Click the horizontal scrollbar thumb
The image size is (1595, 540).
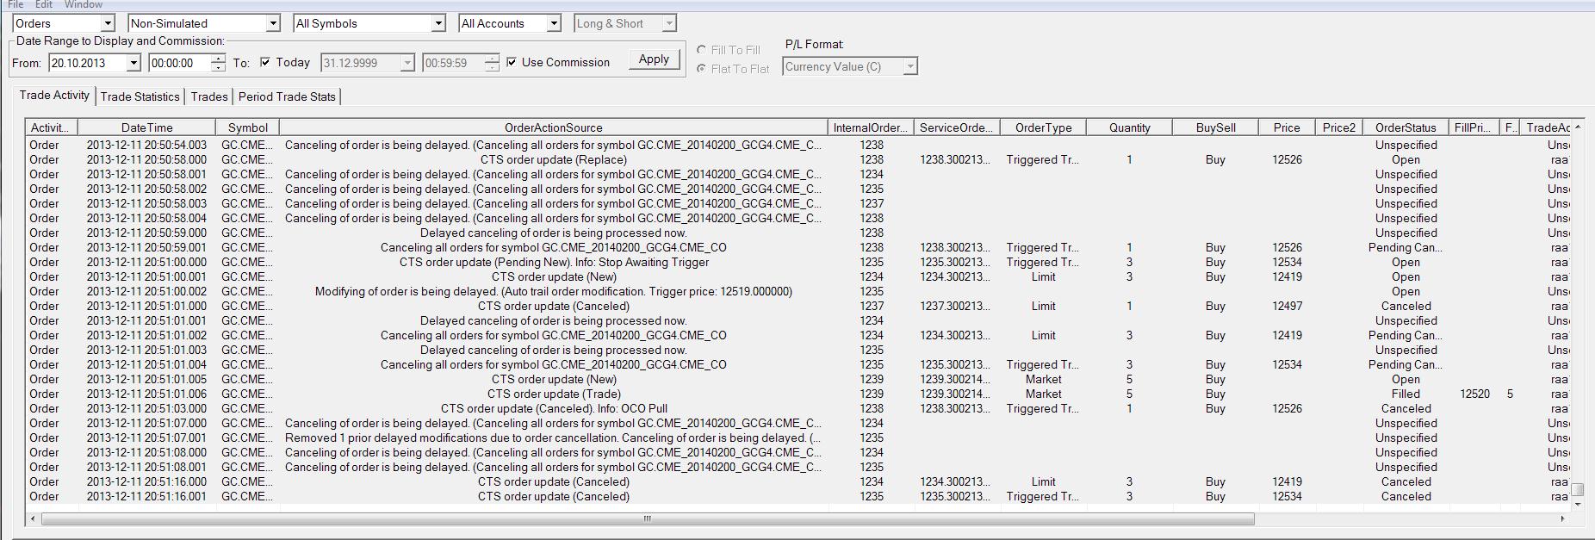[648, 518]
